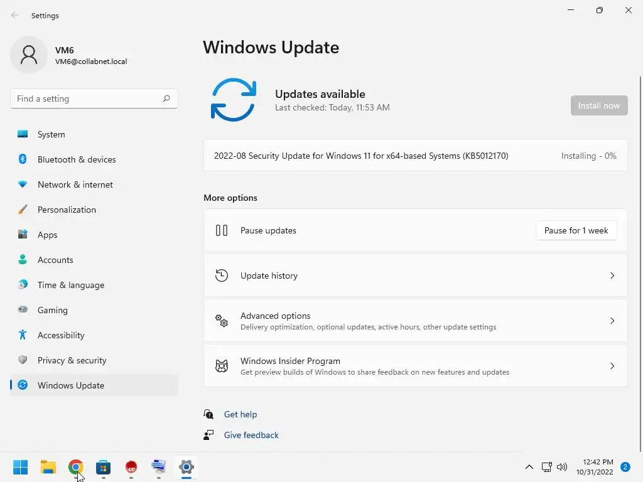Click the Time & language globe icon
The image size is (643, 482).
coord(23,284)
